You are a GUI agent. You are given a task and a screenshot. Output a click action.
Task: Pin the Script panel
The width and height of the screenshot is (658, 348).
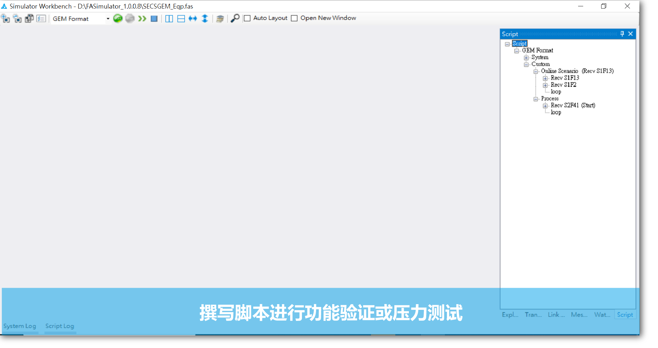(622, 34)
